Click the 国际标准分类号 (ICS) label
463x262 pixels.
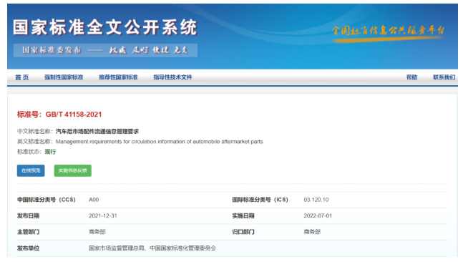(260, 200)
